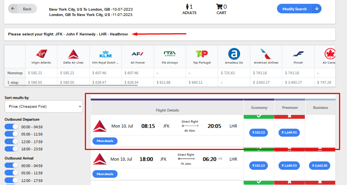Click Air Canada 1 stop price $747.28
This screenshot has width=347, height=185.
click(324, 82)
